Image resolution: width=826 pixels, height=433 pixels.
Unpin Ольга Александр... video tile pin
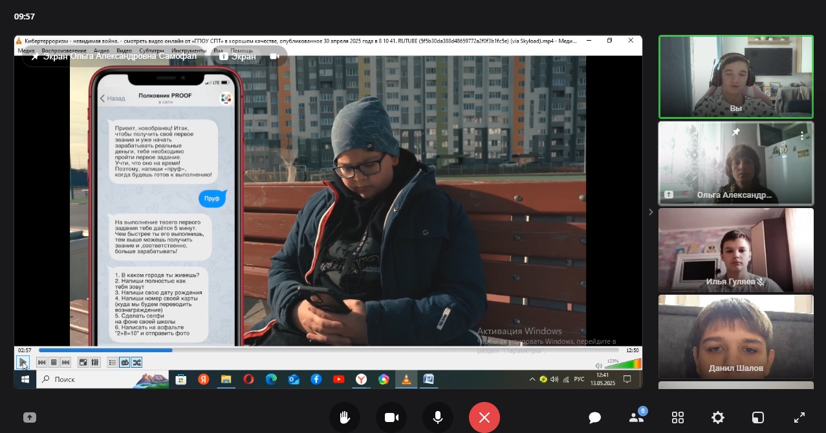(x=735, y=132)
